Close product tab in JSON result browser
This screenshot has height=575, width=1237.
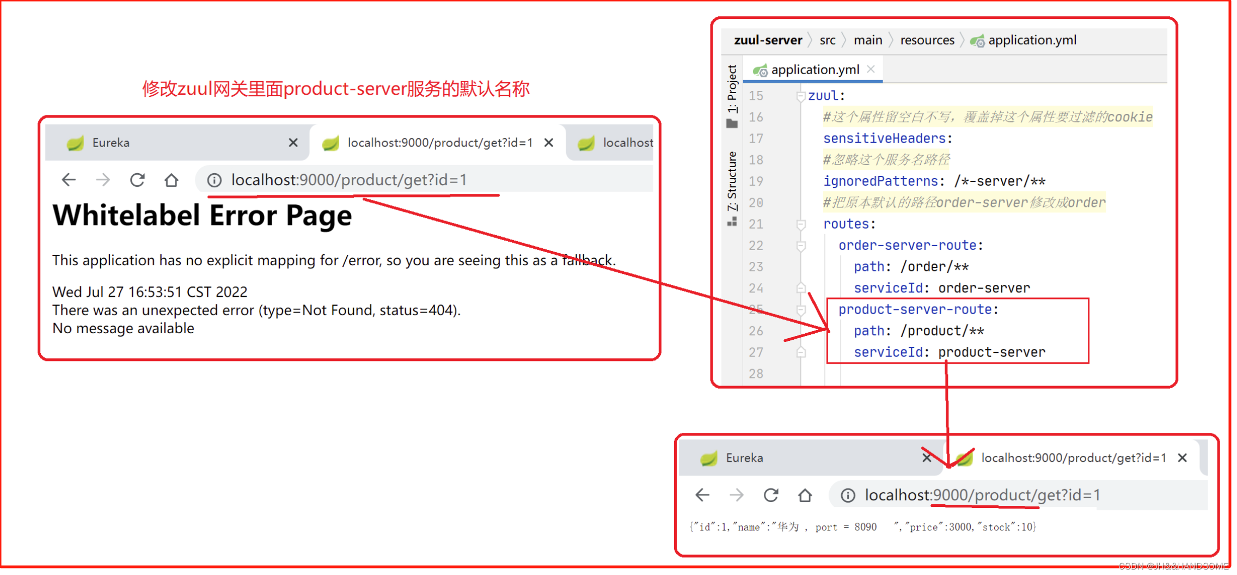(x=1182, y=458)
